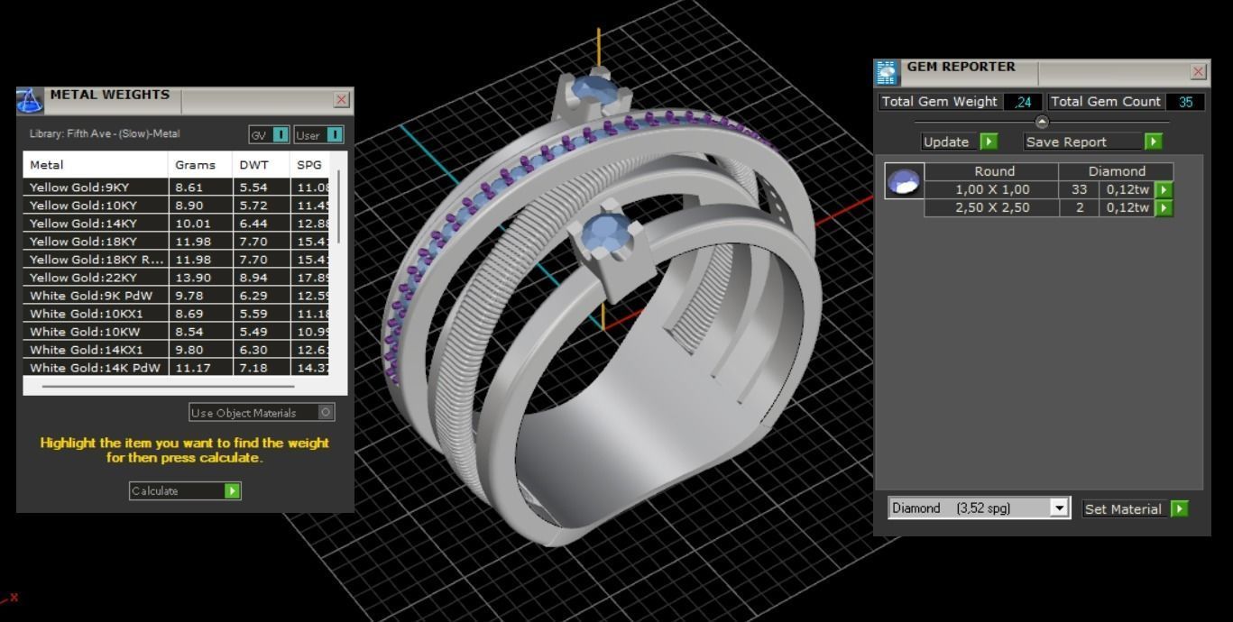
Task: Click the Gem Reporter panel icon
Action: click(887, 73)
